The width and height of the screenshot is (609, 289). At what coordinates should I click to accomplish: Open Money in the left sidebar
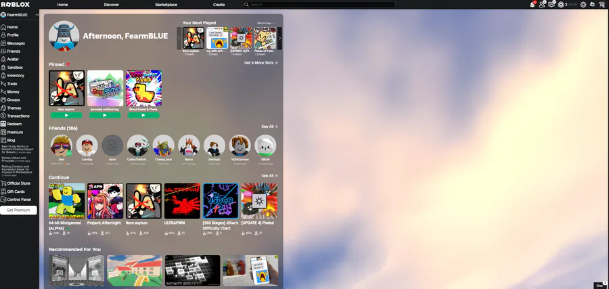point(10,91)
